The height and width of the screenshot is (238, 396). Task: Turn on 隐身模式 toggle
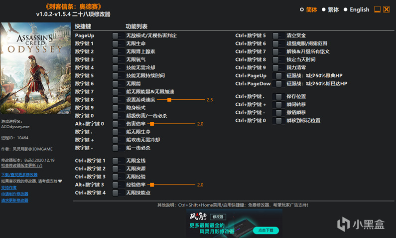click(x=118, y=108)
